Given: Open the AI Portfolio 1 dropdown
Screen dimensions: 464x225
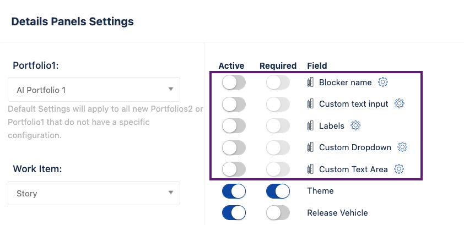Looking at the screenshot, I should 94,90.
